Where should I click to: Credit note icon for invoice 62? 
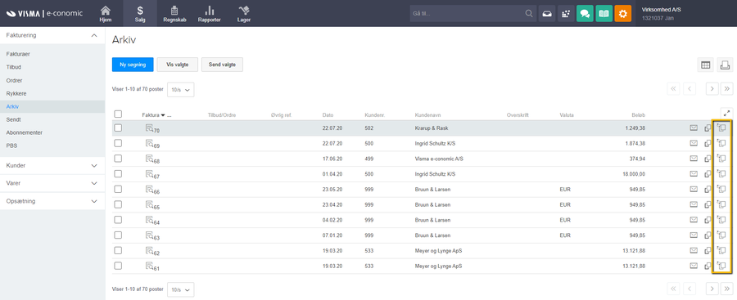721,250
